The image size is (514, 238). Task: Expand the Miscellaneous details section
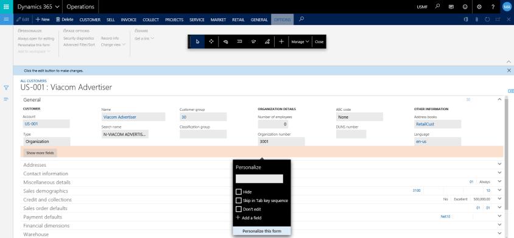point(499,181)
